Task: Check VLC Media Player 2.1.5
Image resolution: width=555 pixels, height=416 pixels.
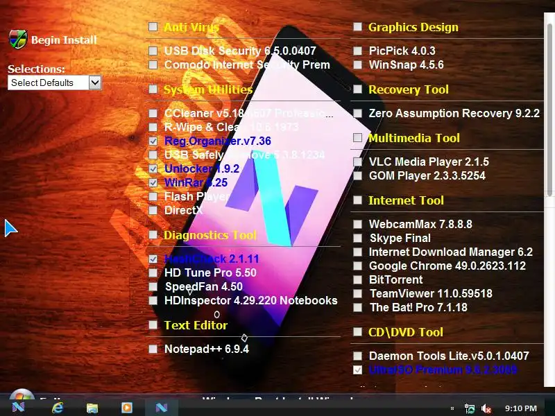Action: [x=358, y=162]
